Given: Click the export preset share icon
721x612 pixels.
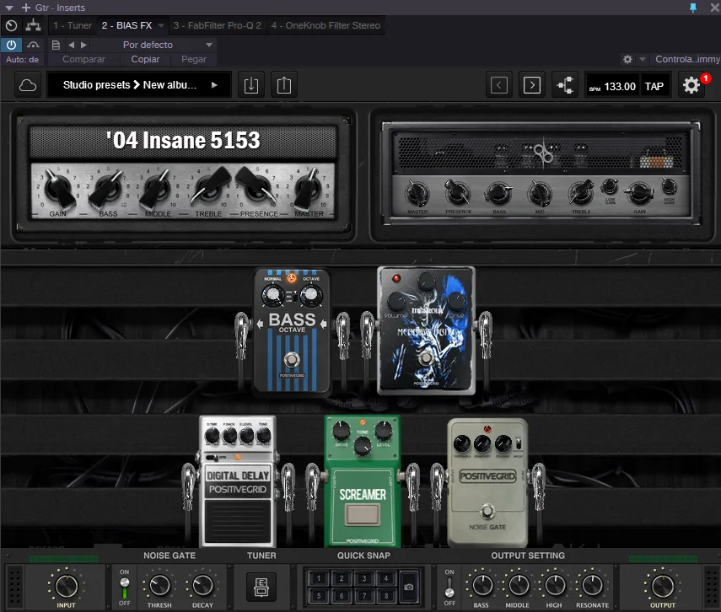Looking at the screenshot, I should [284, 85].
